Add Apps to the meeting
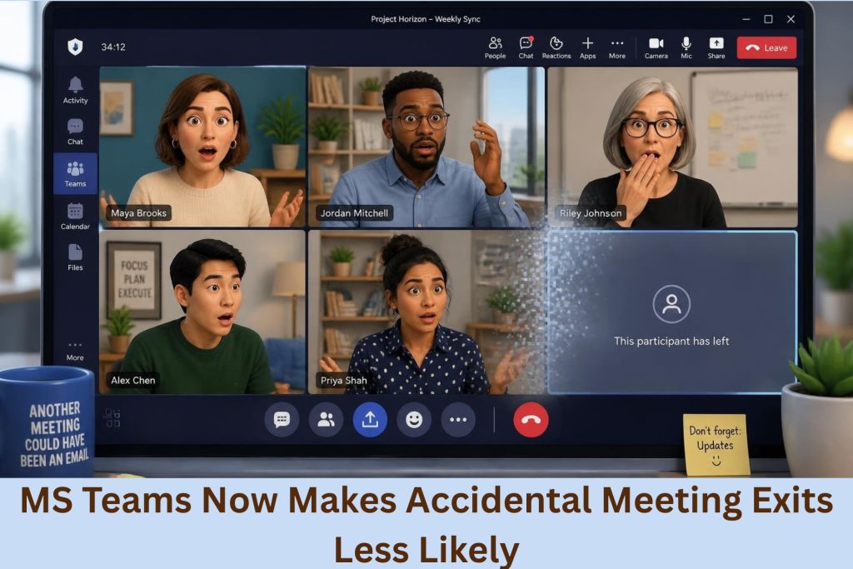853x569 pixels. tap(587, 47)
